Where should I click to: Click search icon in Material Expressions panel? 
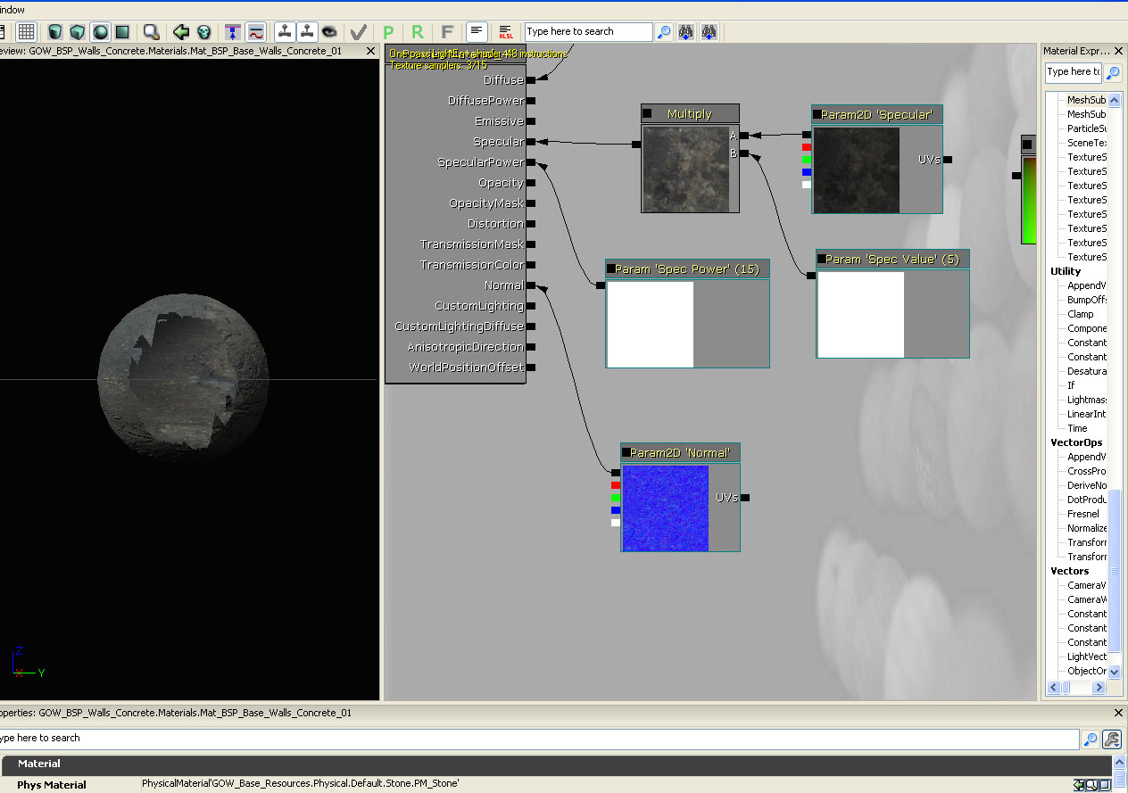point(1113,72)
